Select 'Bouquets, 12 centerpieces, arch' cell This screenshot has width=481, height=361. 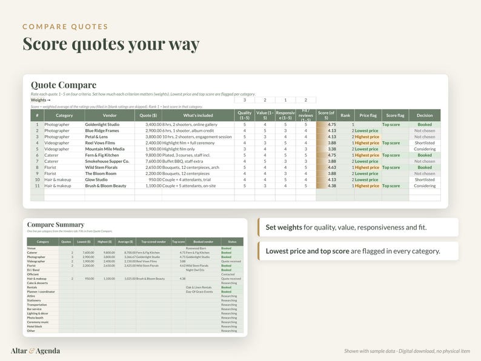click(198, 167)
